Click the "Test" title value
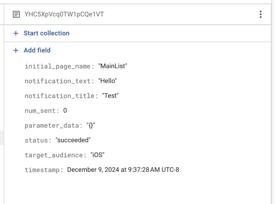 [110, 96]
